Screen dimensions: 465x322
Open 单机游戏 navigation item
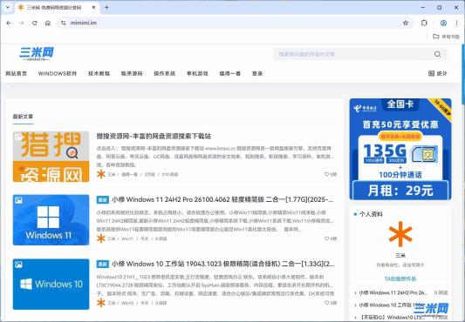coord(197,73)
